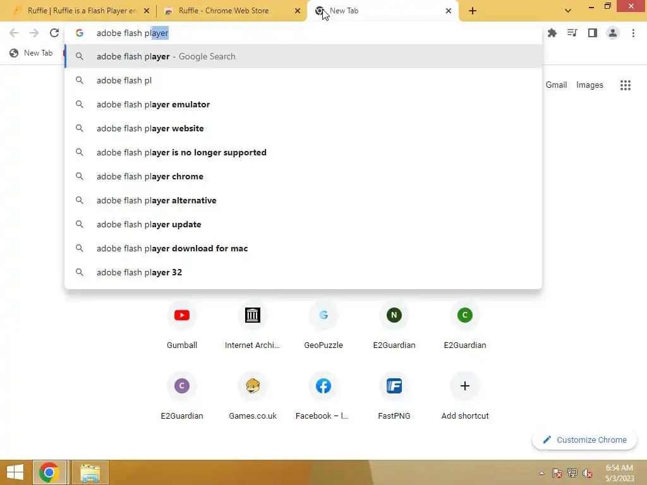
Task: Open the E2Guardian shortcut with N icon
Action: [394, 325]
